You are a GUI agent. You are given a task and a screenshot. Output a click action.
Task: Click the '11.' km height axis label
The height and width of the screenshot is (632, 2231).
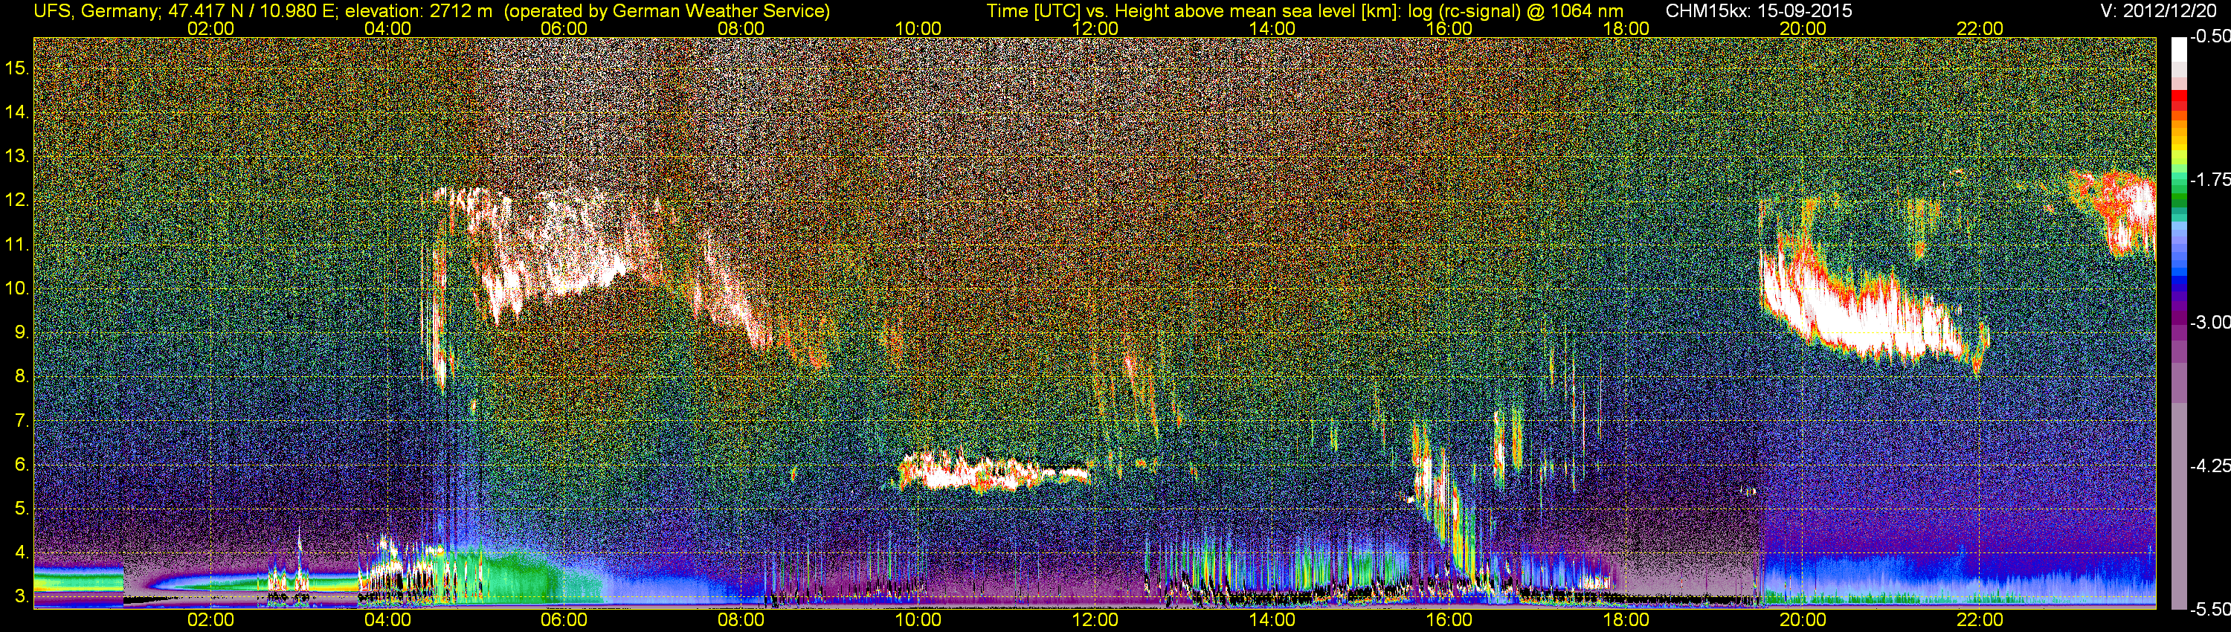click(17, 245)
